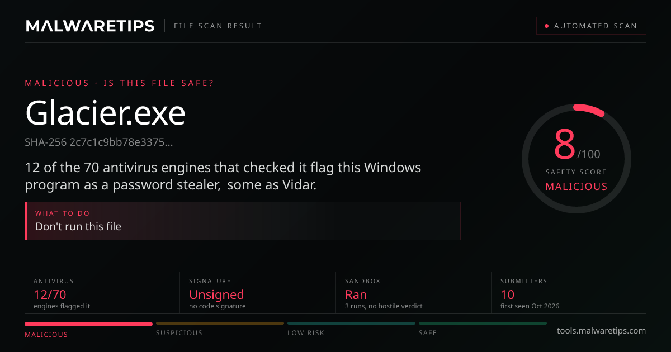Click the 'File Scan Result' header text

point(218,26)
